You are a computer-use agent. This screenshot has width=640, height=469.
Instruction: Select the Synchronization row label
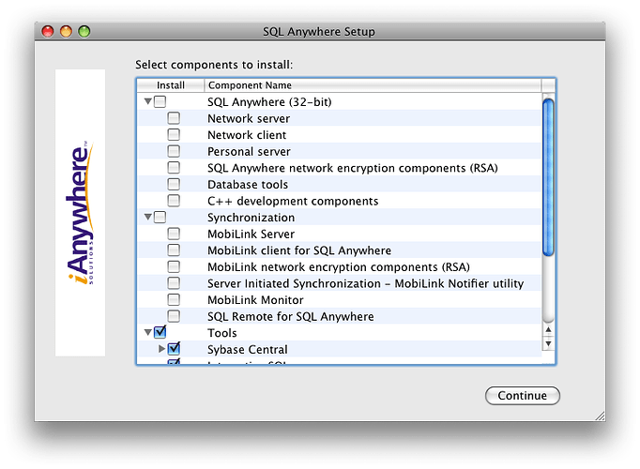click(x=251, y=218)
